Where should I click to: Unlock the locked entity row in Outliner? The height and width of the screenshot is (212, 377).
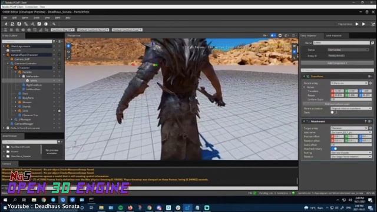pos(59,111)
